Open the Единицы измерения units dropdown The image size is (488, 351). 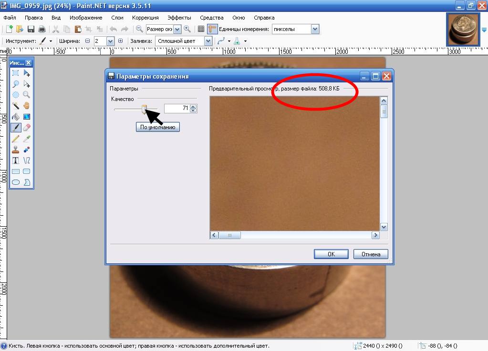[315, 29]
